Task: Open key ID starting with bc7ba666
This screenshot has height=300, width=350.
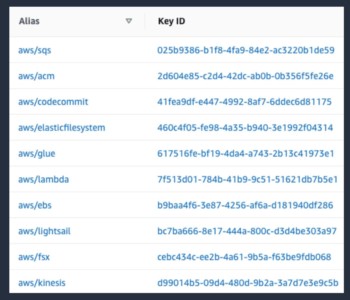Action: [247, 231]
